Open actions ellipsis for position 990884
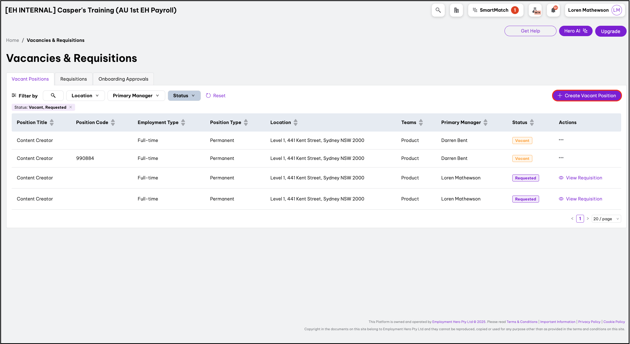 click(561, 158)
